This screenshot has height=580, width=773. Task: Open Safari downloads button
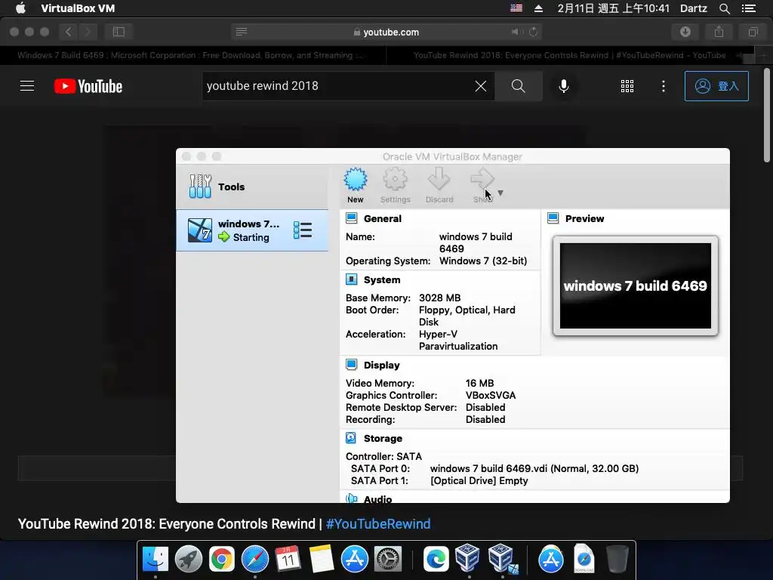(x=685, y=32)
